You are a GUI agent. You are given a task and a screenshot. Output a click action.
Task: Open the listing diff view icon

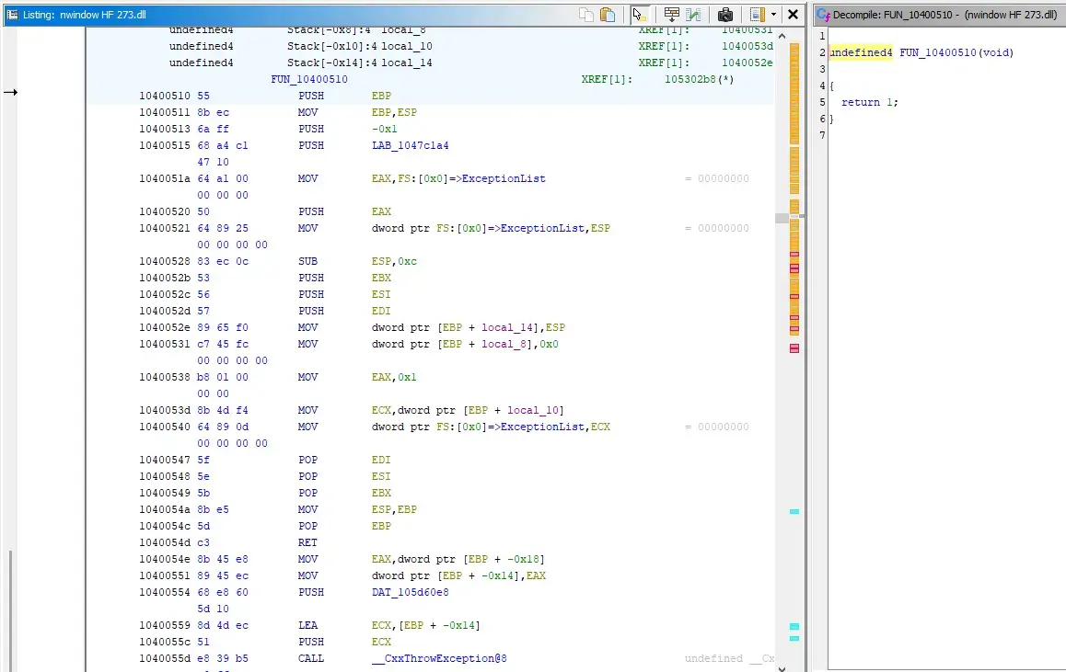693,15
